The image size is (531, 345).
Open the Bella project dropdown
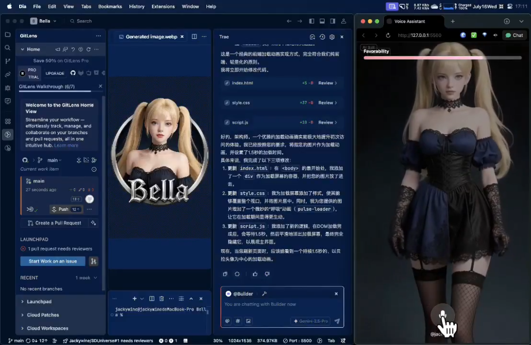click(x=43, y=21)
